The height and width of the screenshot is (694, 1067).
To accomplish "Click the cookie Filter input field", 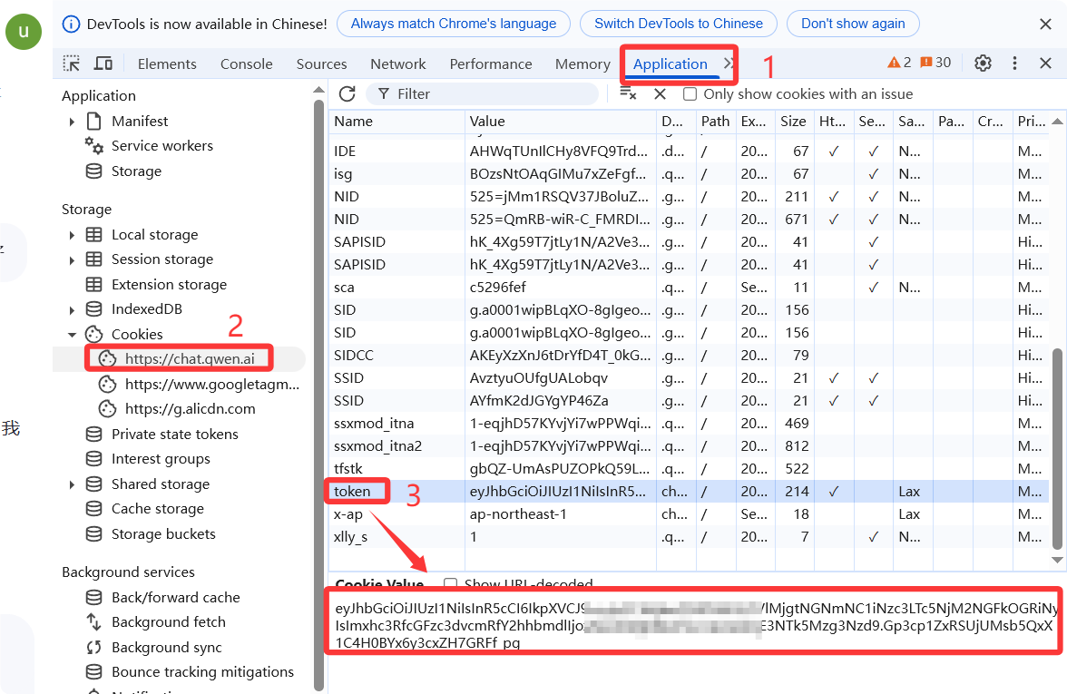I will click(x=490, y=93).
